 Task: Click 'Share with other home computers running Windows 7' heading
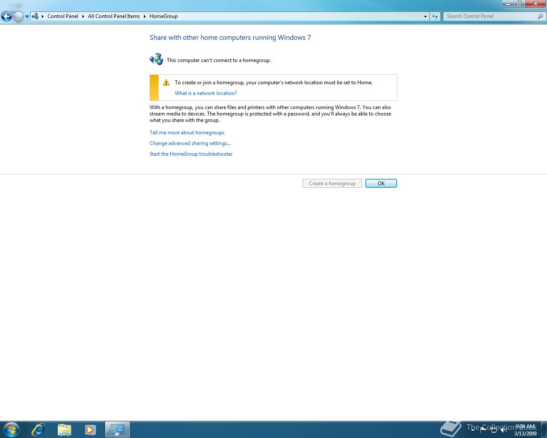click(230, 38)
